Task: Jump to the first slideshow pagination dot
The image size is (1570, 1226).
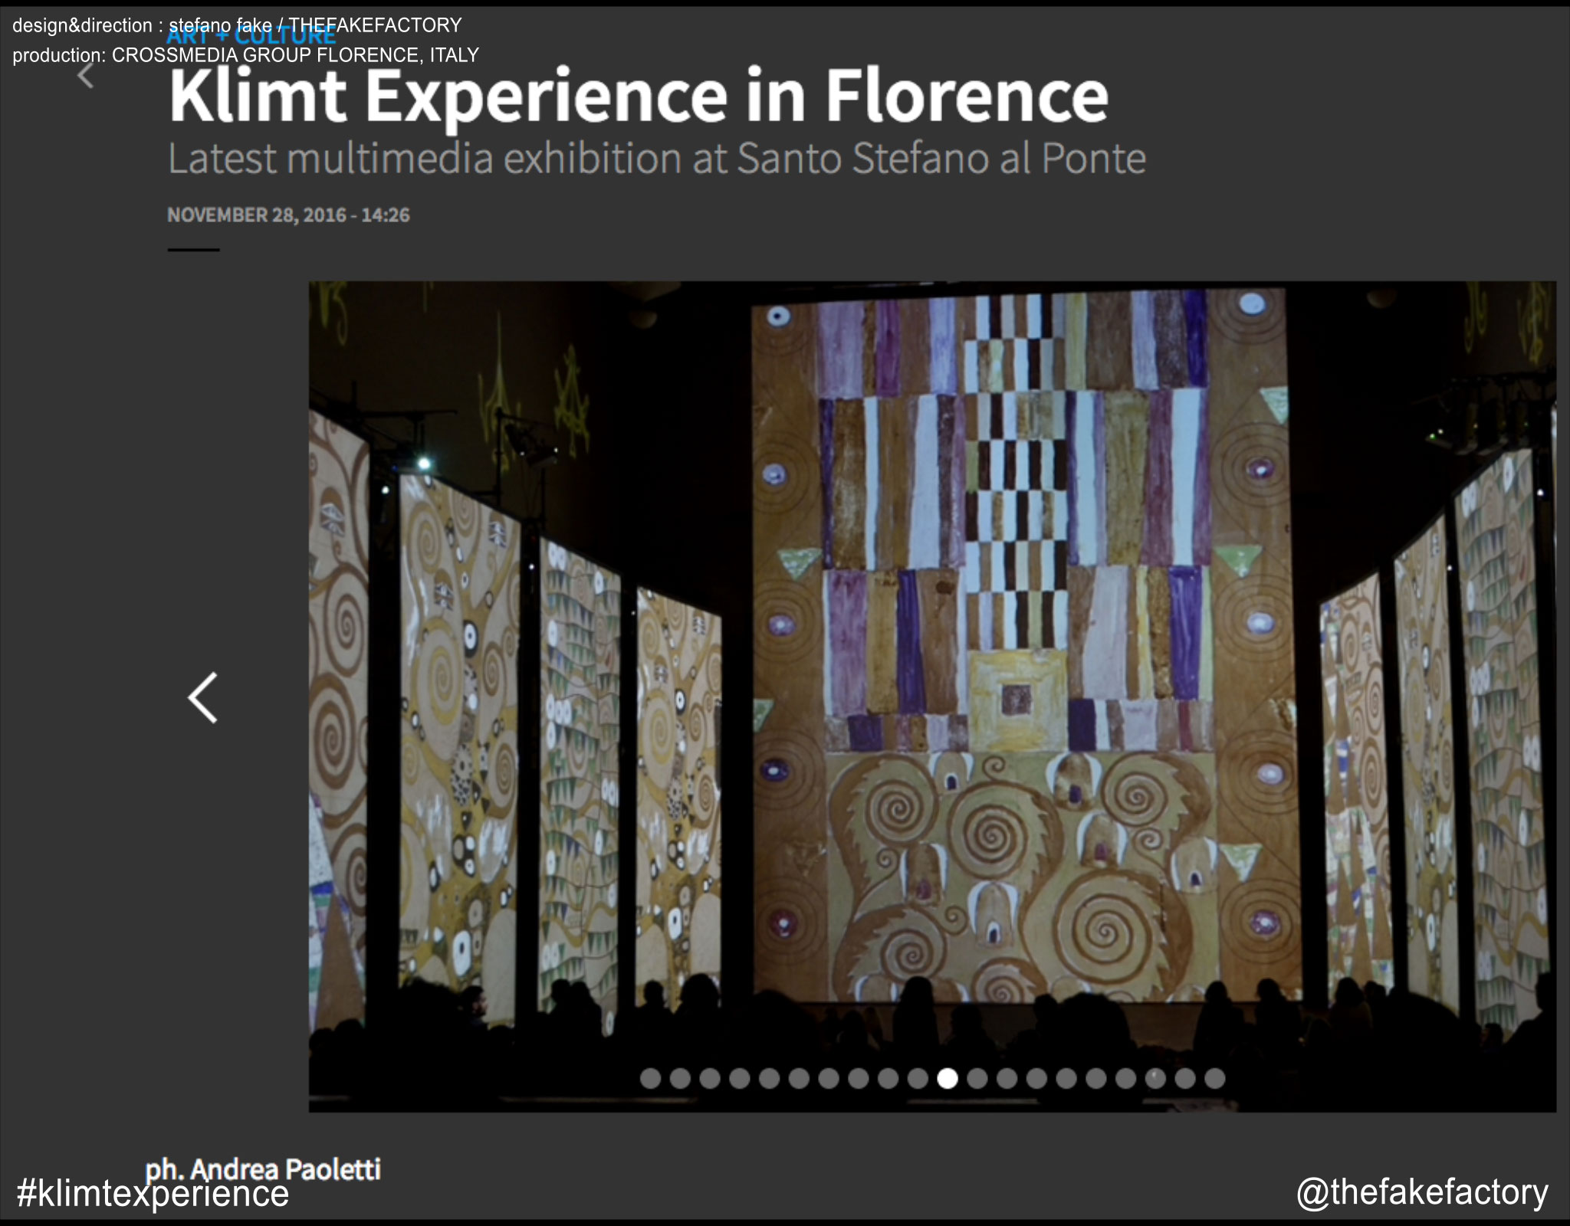Action: 650,1078
